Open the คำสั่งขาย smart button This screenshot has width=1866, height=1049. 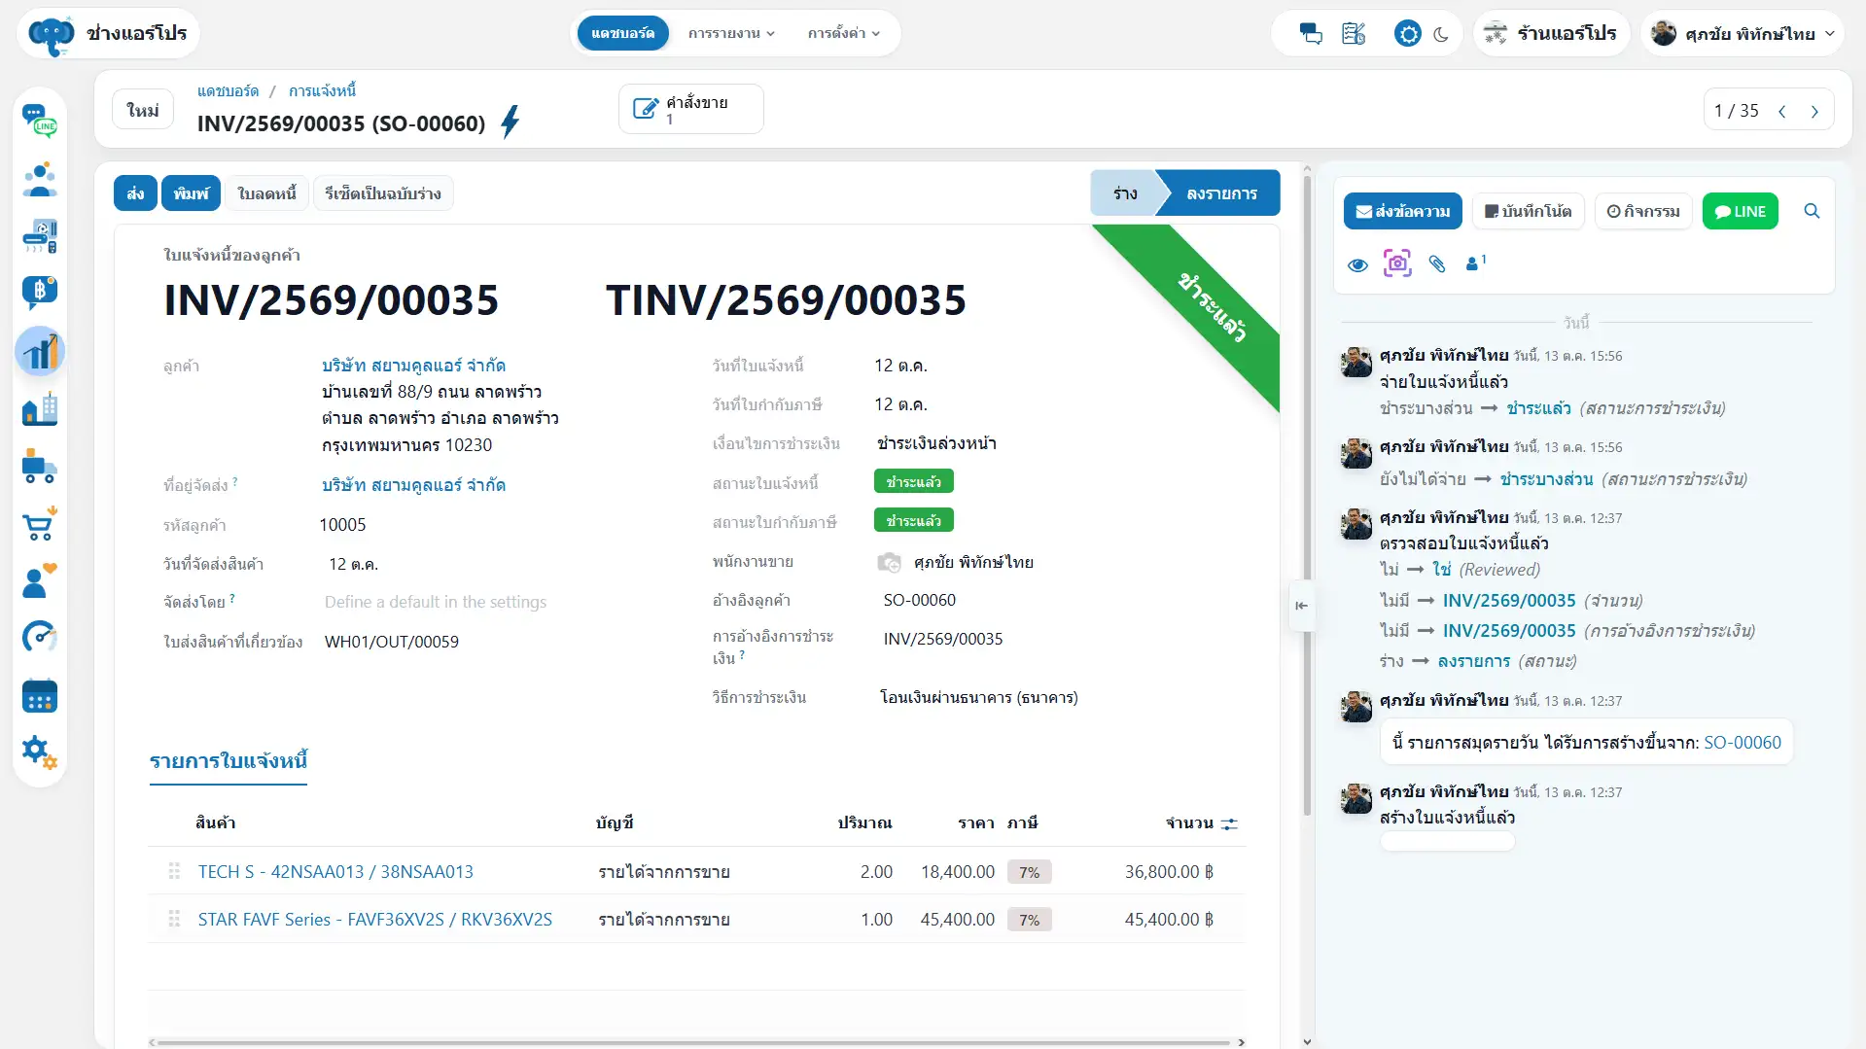tap(690, 109)
